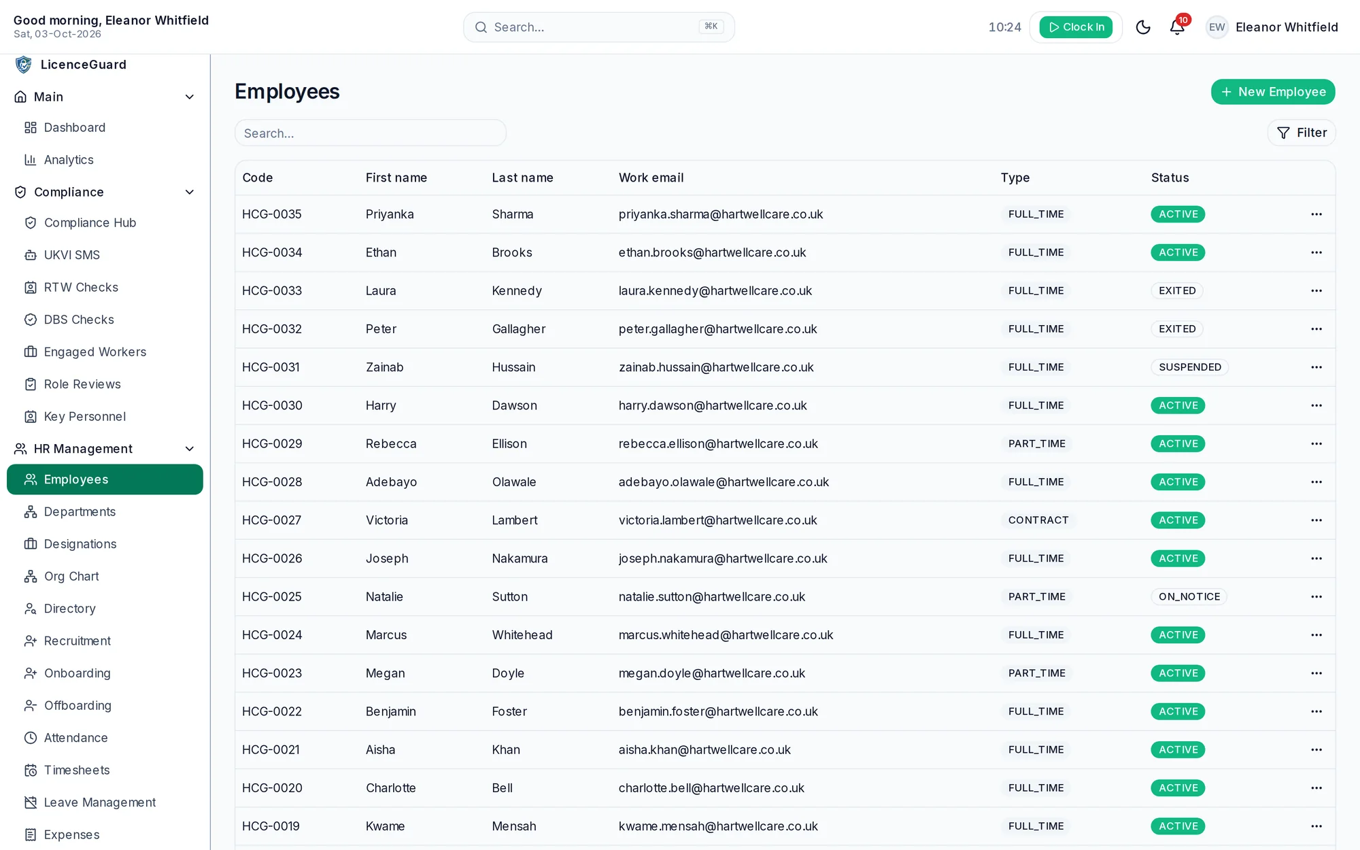Open the Filter options
The height and width of the screenshot is (850, 1360).
[x=1302, y=133]
